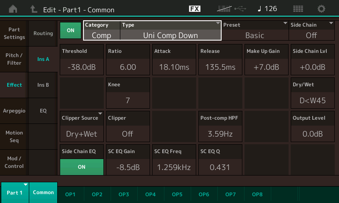Screen dimensions: 339x203
Task: Toggle the insertion effect ON switch
Action: pos(70,30)
